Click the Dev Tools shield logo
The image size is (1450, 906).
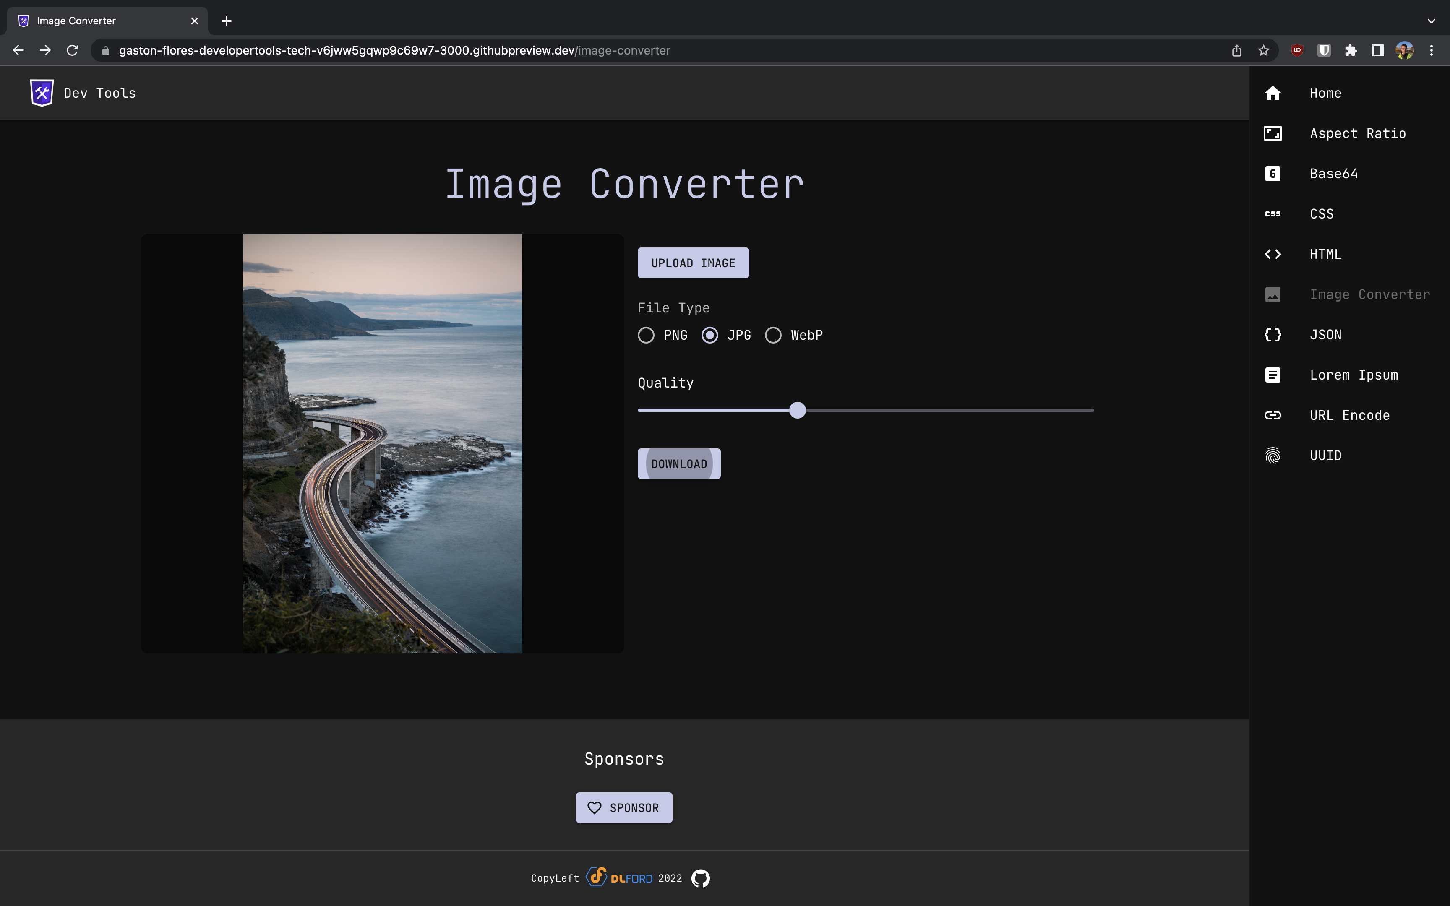(42, 93)
